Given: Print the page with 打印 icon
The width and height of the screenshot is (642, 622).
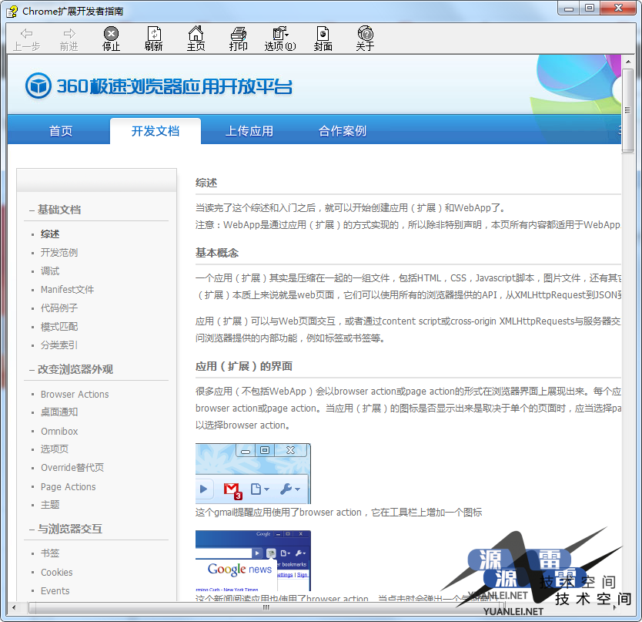Looking at the screenshot, I should [239, 33].
